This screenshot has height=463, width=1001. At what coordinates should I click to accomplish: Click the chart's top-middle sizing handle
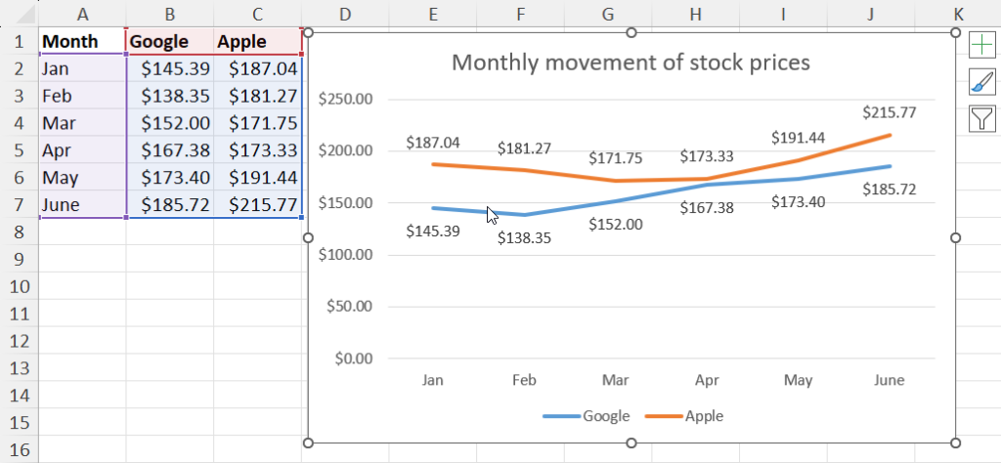632,32
